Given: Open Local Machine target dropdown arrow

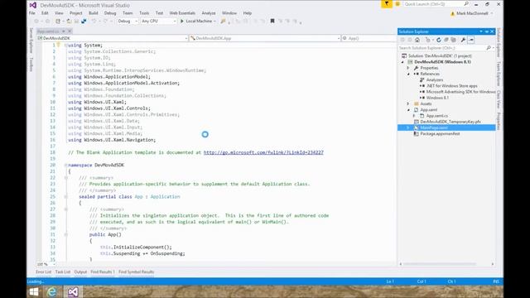Looking at the screenshot, I should coord(214,22).
